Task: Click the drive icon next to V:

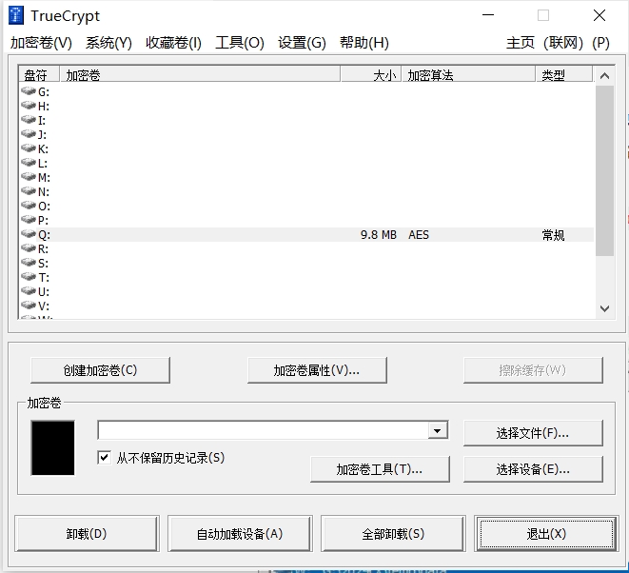Action: [x=29, y=306]
